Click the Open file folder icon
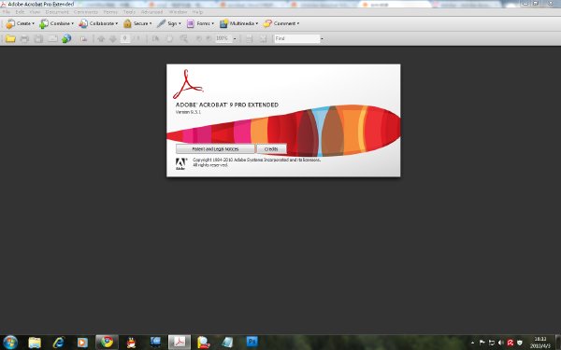Viewport: 561px width, 350px height. tap(10, 38)
